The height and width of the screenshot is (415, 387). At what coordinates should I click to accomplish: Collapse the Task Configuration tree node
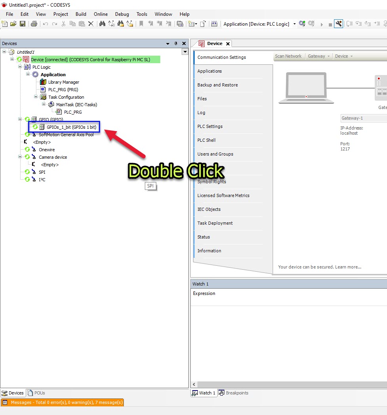(x=35, y=97)
